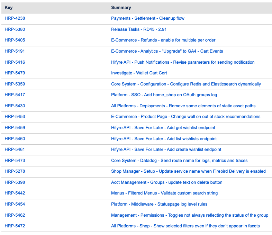This screenshot has width=272, height=235.
Task: Sort the table by the Key column header
Action: point(9,8)
